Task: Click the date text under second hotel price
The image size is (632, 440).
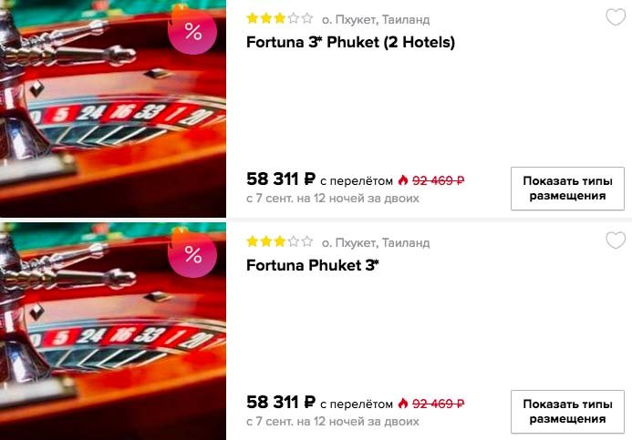Action: pyautogui.click(x=333, y=422)
